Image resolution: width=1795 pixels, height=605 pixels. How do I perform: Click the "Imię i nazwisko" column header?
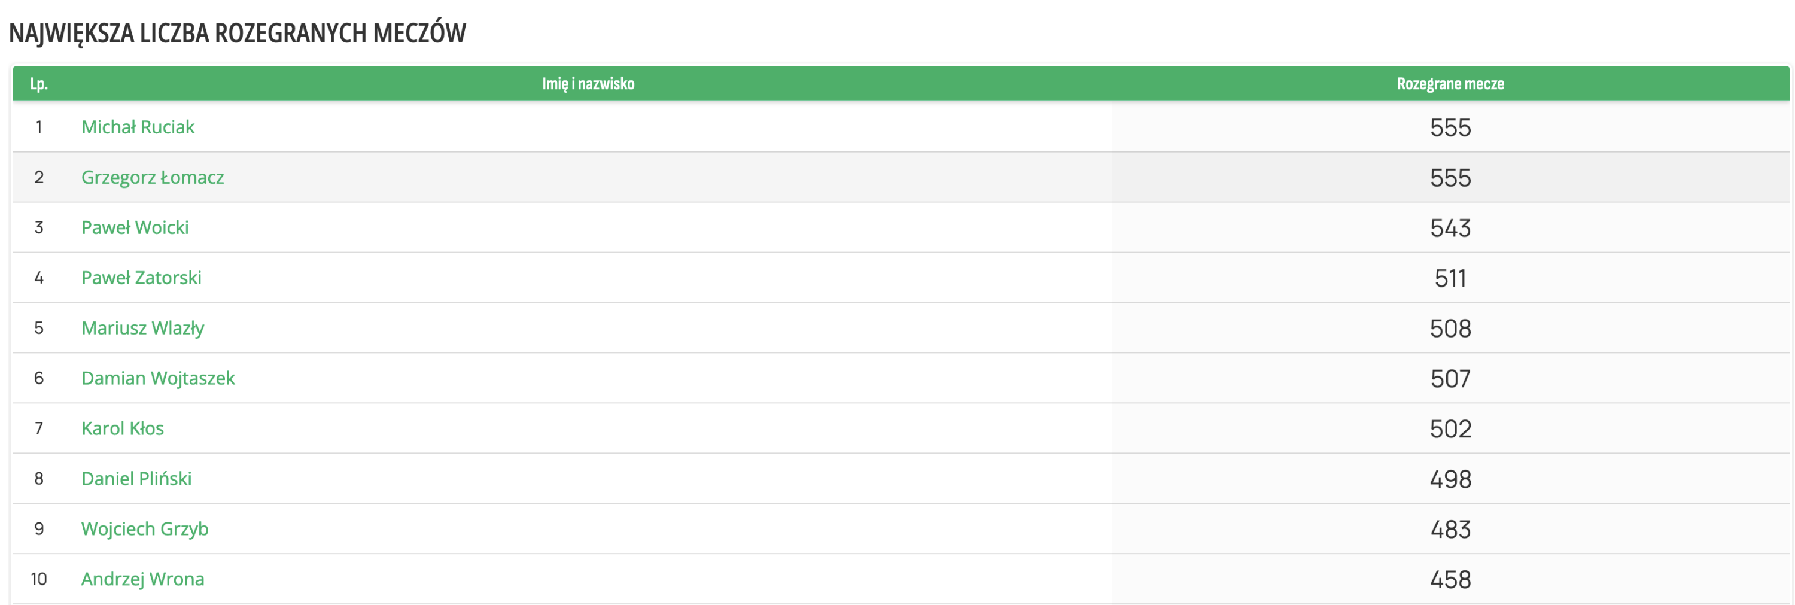588,84
